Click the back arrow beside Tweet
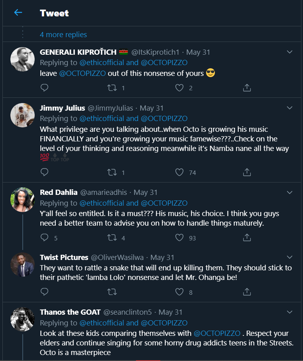Screen dimensions: 303x361 [x=18, y=13]
